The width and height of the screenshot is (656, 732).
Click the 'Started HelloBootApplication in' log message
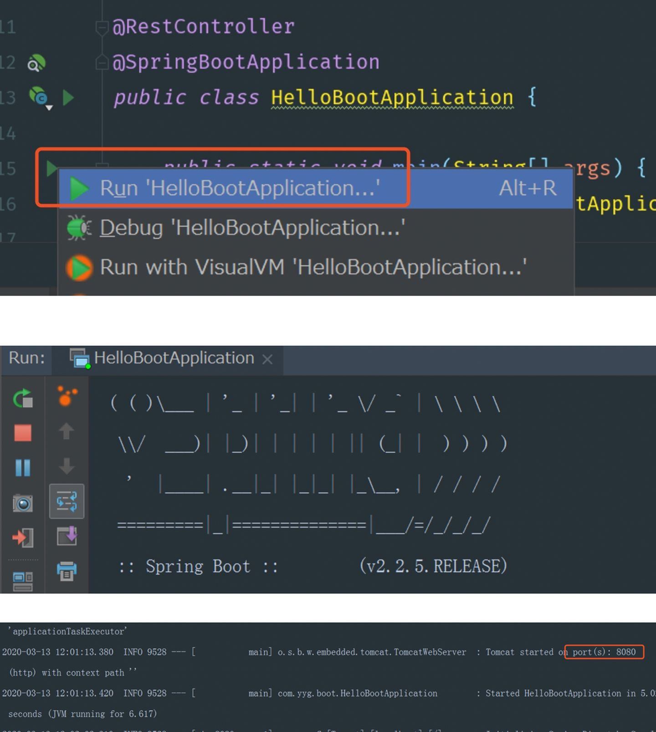(x=560, y=693)
